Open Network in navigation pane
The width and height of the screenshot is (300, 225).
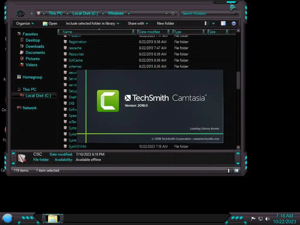30,108
